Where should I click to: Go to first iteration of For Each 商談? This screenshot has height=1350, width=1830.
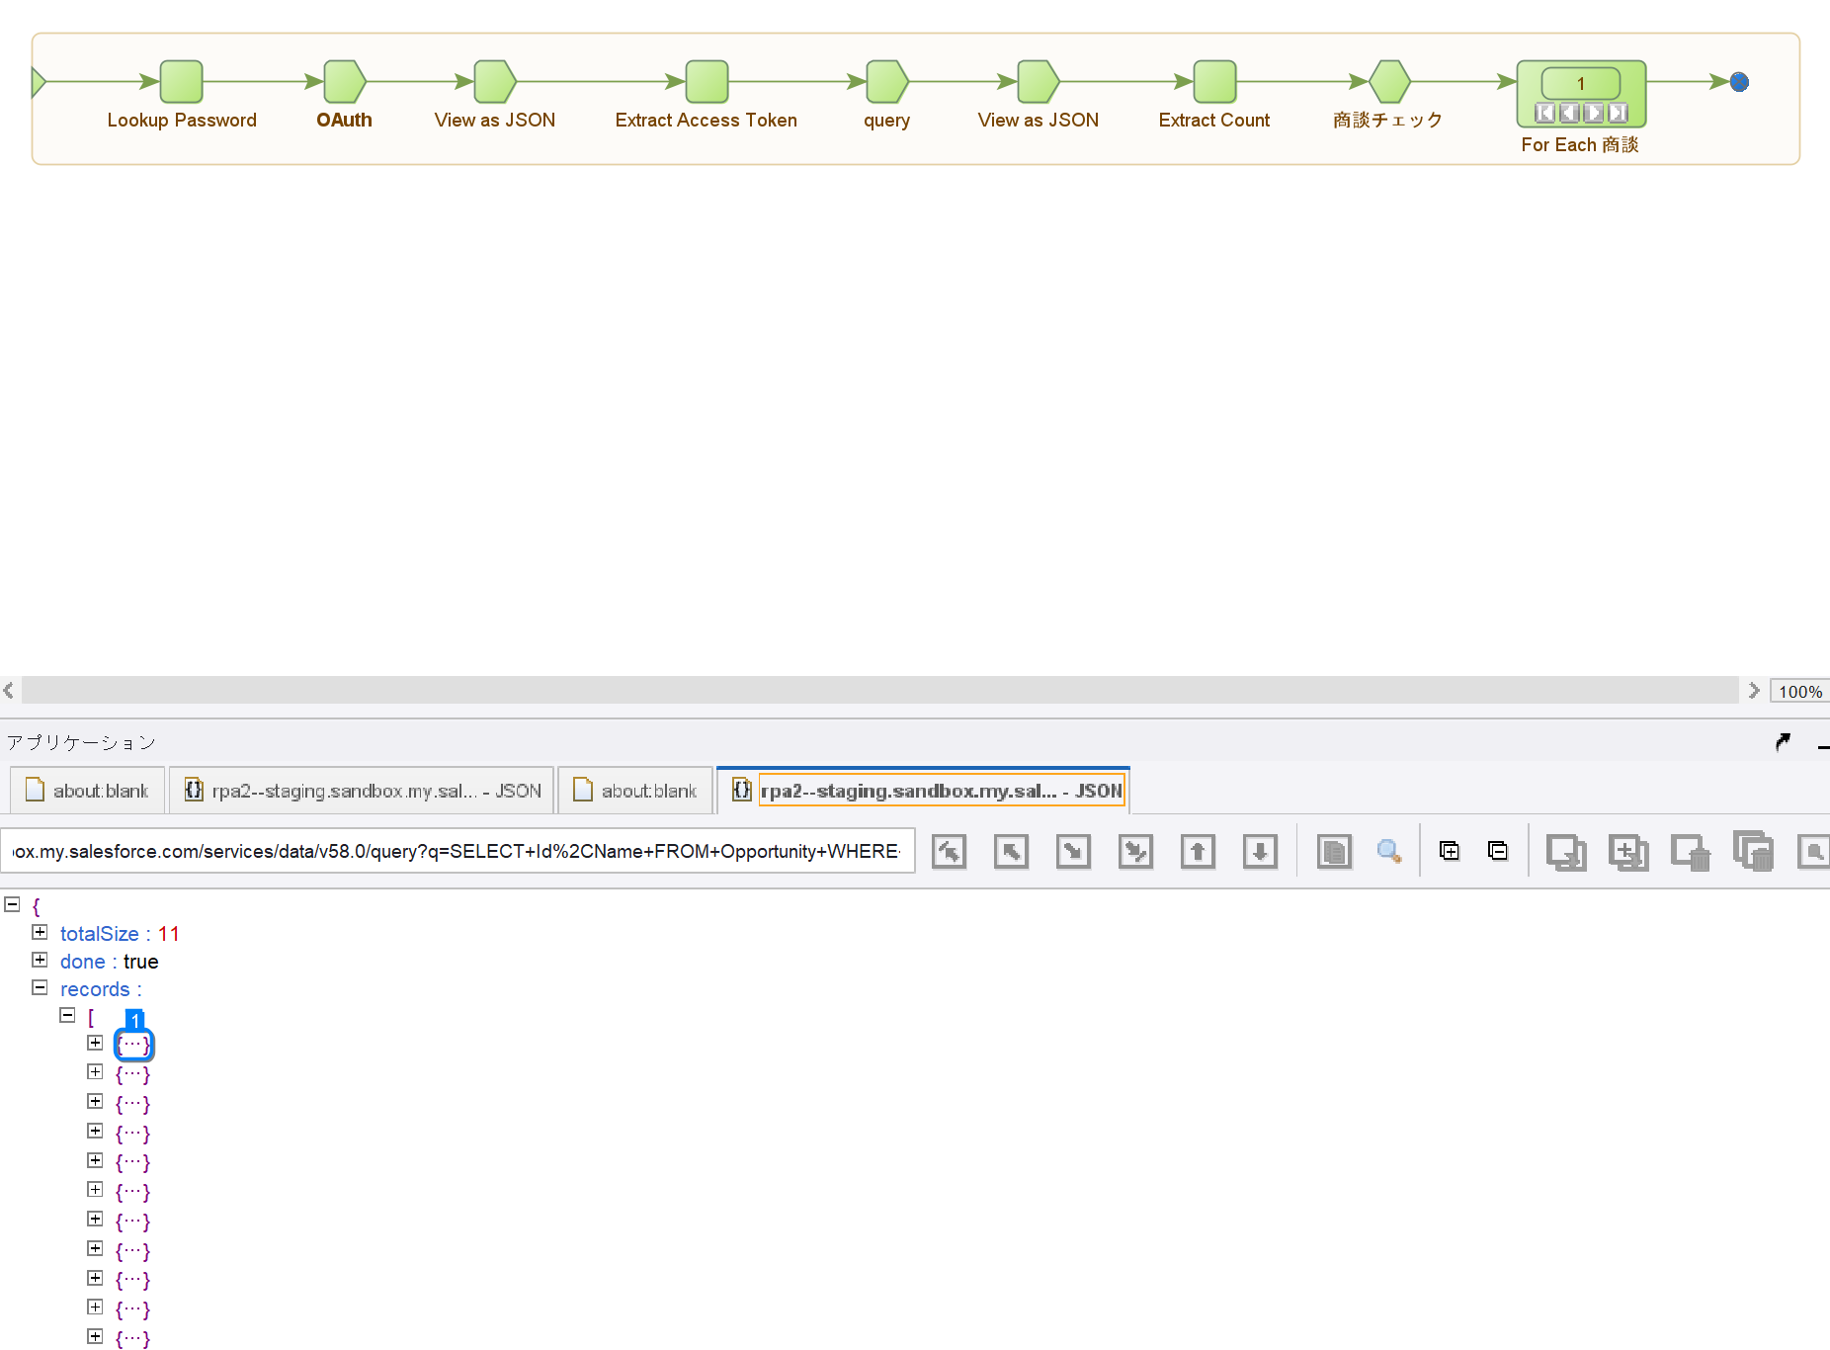point(1544,113)
